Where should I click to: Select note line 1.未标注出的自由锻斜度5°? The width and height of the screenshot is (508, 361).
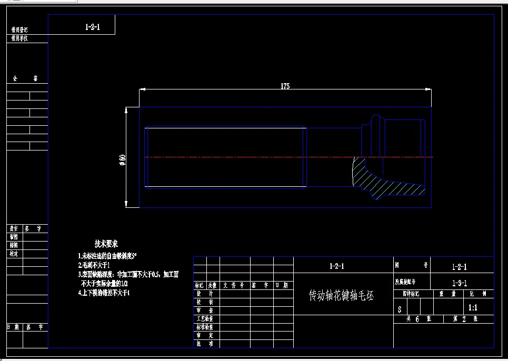click(x=107, y=256)
